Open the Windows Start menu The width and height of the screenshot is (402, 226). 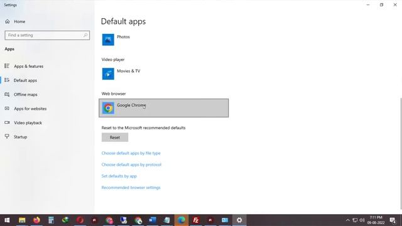tap(7, 220)
